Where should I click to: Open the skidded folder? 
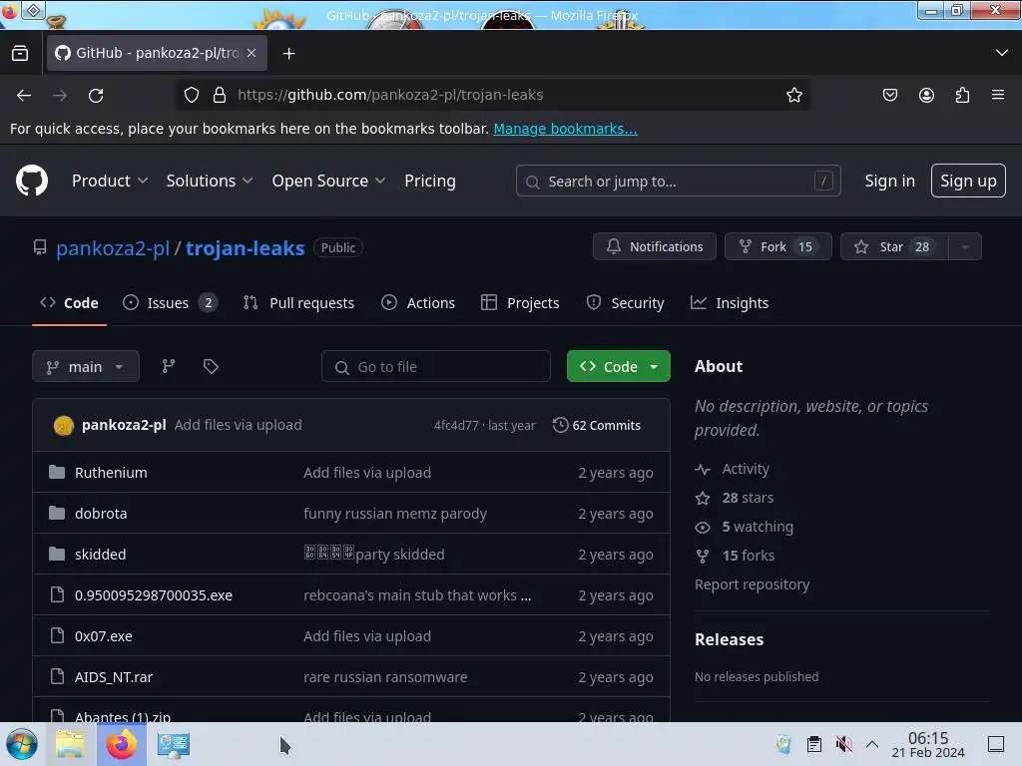[100, 555]
